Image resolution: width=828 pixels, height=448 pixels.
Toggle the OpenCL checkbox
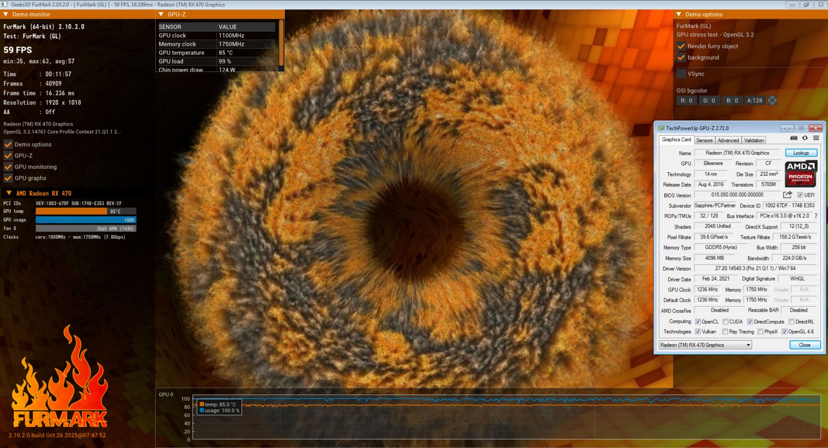click(x=698, y=321)
